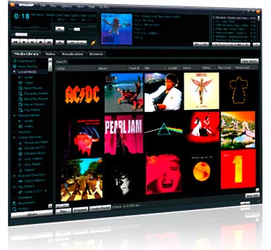Open the Play menu
The height and width of the screenshot is (250, 271).
(x=53, y=6)
